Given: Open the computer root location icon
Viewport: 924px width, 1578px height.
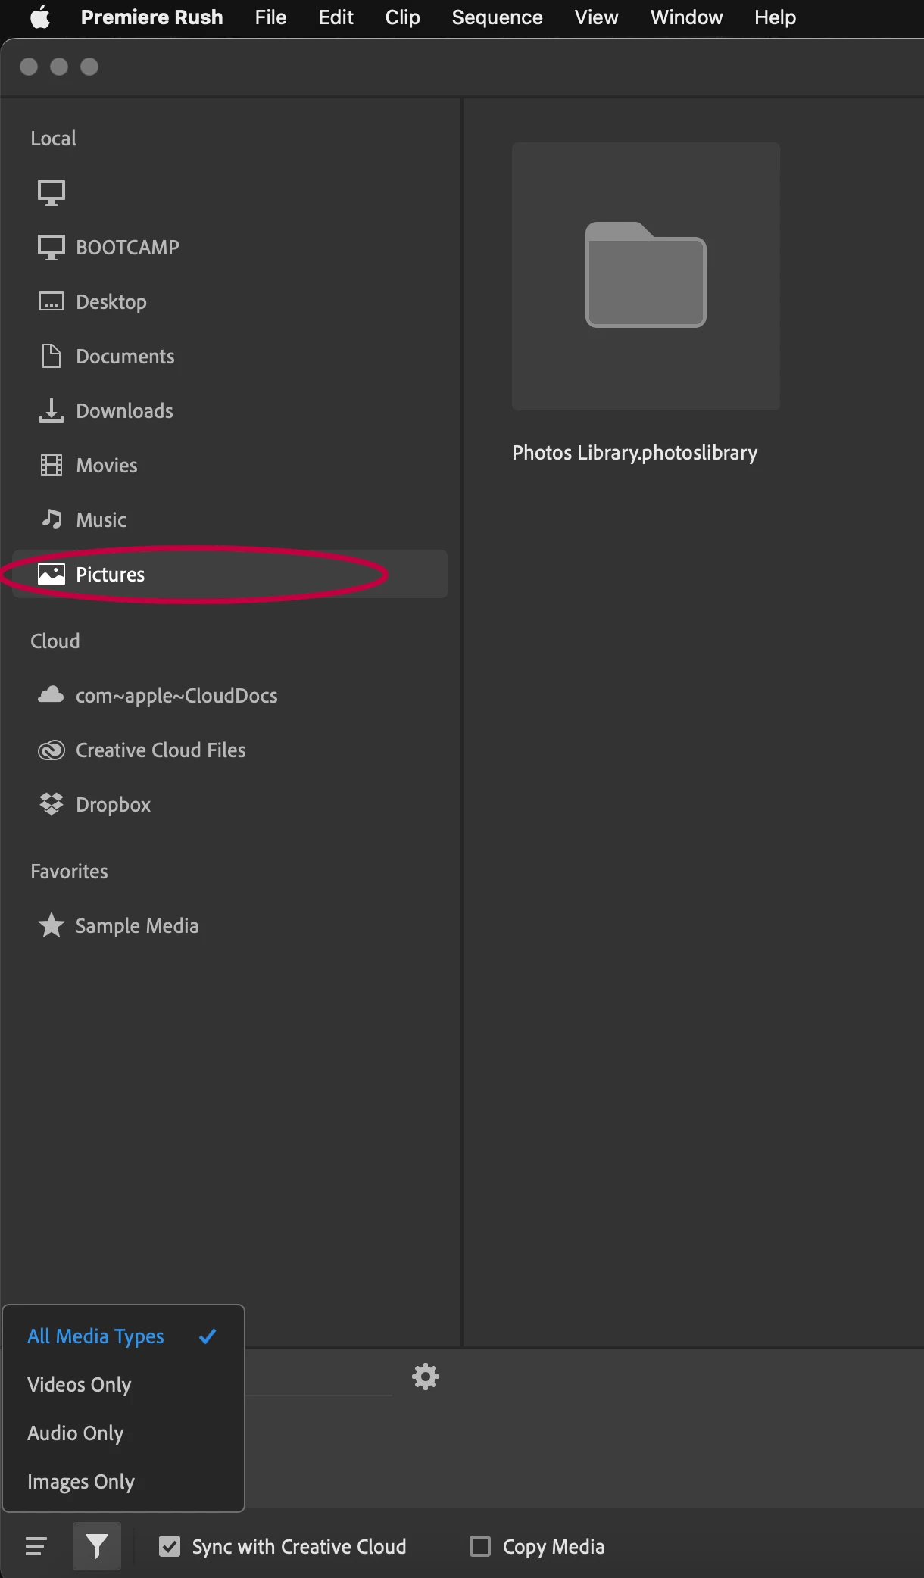Looking at the screenshot, I should click(52, 193).
